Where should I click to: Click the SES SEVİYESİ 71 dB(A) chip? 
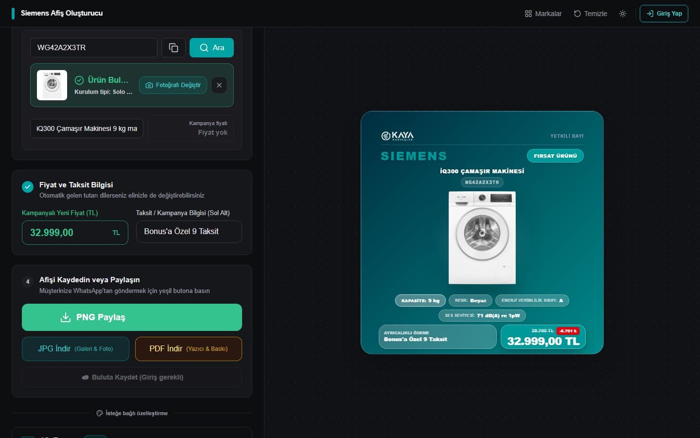(x=482, y=315)
